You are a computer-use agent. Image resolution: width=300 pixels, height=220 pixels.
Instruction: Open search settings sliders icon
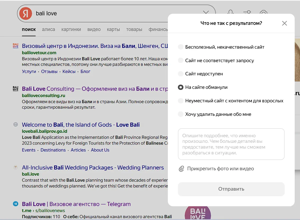[x=247, y=12]
